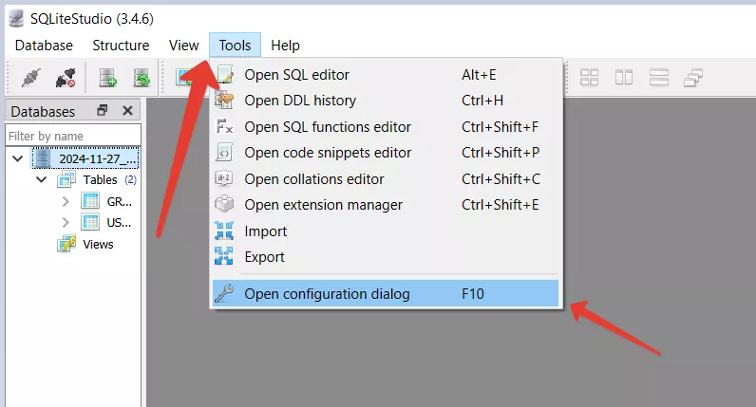The width and height of the screenshot is (756, 407).
Task: Open the Help menu
Action: [x=286, y=46]
